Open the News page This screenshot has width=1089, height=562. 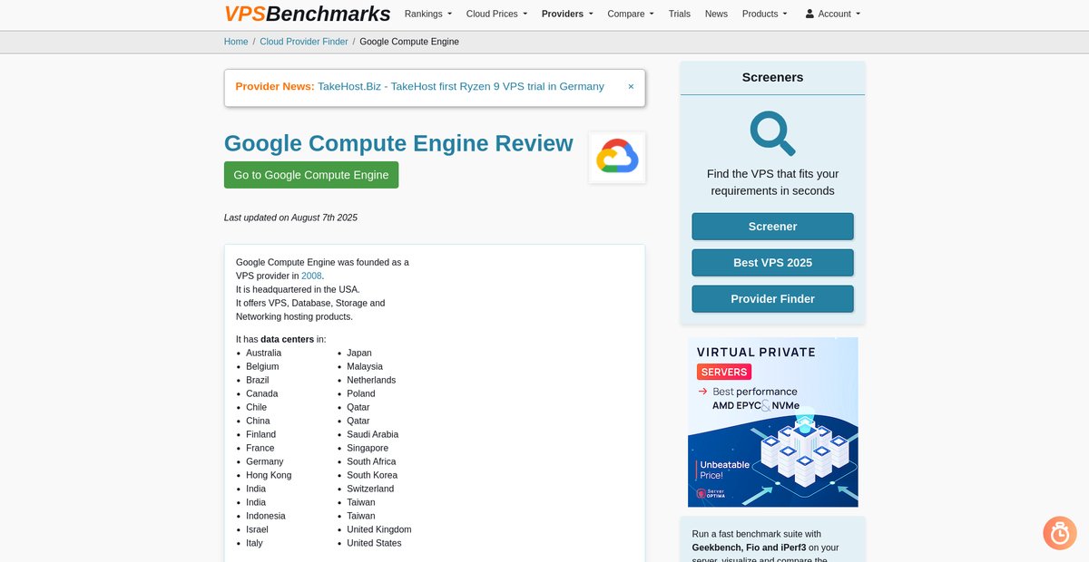point(716,14)
